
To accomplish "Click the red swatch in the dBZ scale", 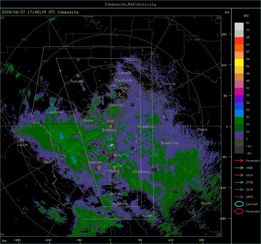I will pos(239,41).
